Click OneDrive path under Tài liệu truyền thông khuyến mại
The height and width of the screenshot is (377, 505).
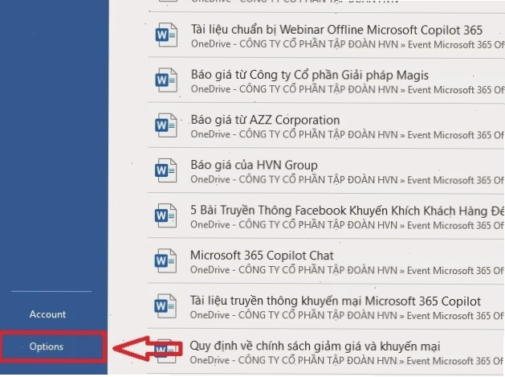coord(347,315)
